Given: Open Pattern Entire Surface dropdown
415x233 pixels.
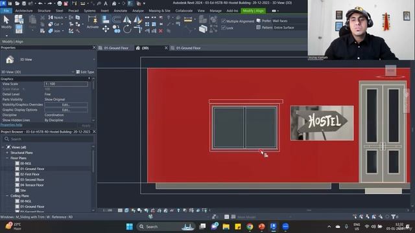Looking at the screenshot, I should click(290, 27).
